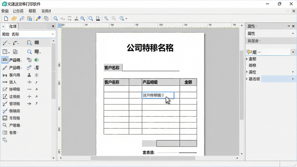Close the left toolbox panel
297x167 pixels.
pos(53,26)
